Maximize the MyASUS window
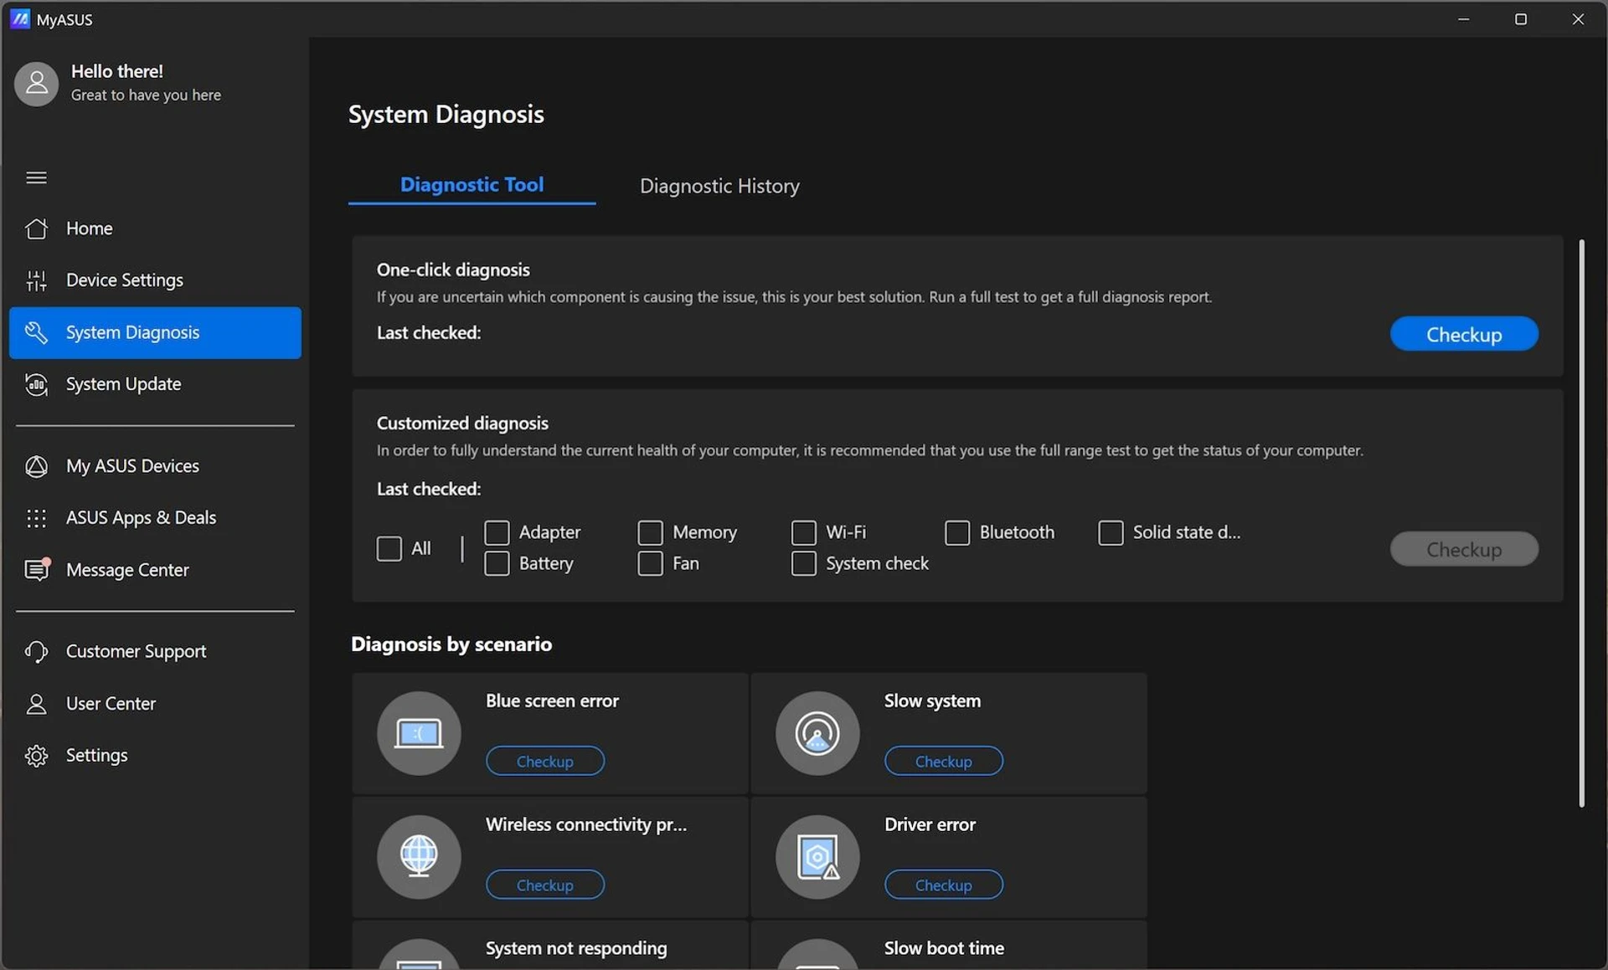 click(x=1521, y=18)
